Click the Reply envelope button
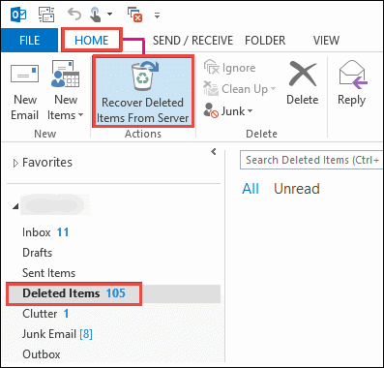 [x=352, y=84]
